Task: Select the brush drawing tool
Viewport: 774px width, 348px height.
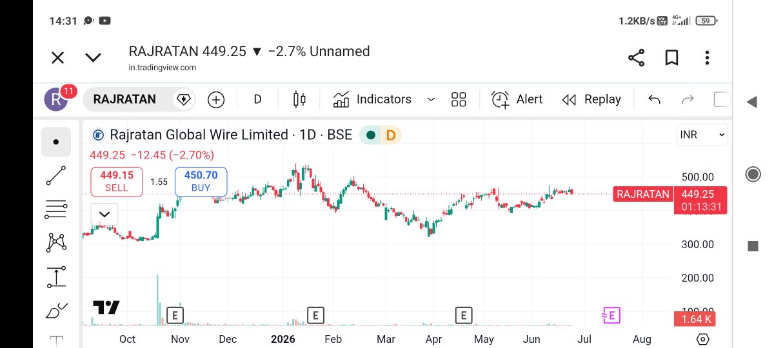Action: pos(56,311)
